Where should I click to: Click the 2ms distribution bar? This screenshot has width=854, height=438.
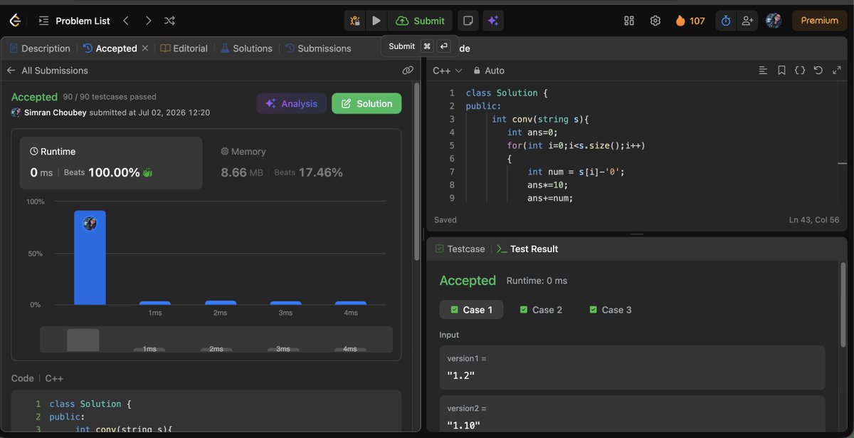coord(221,303)
